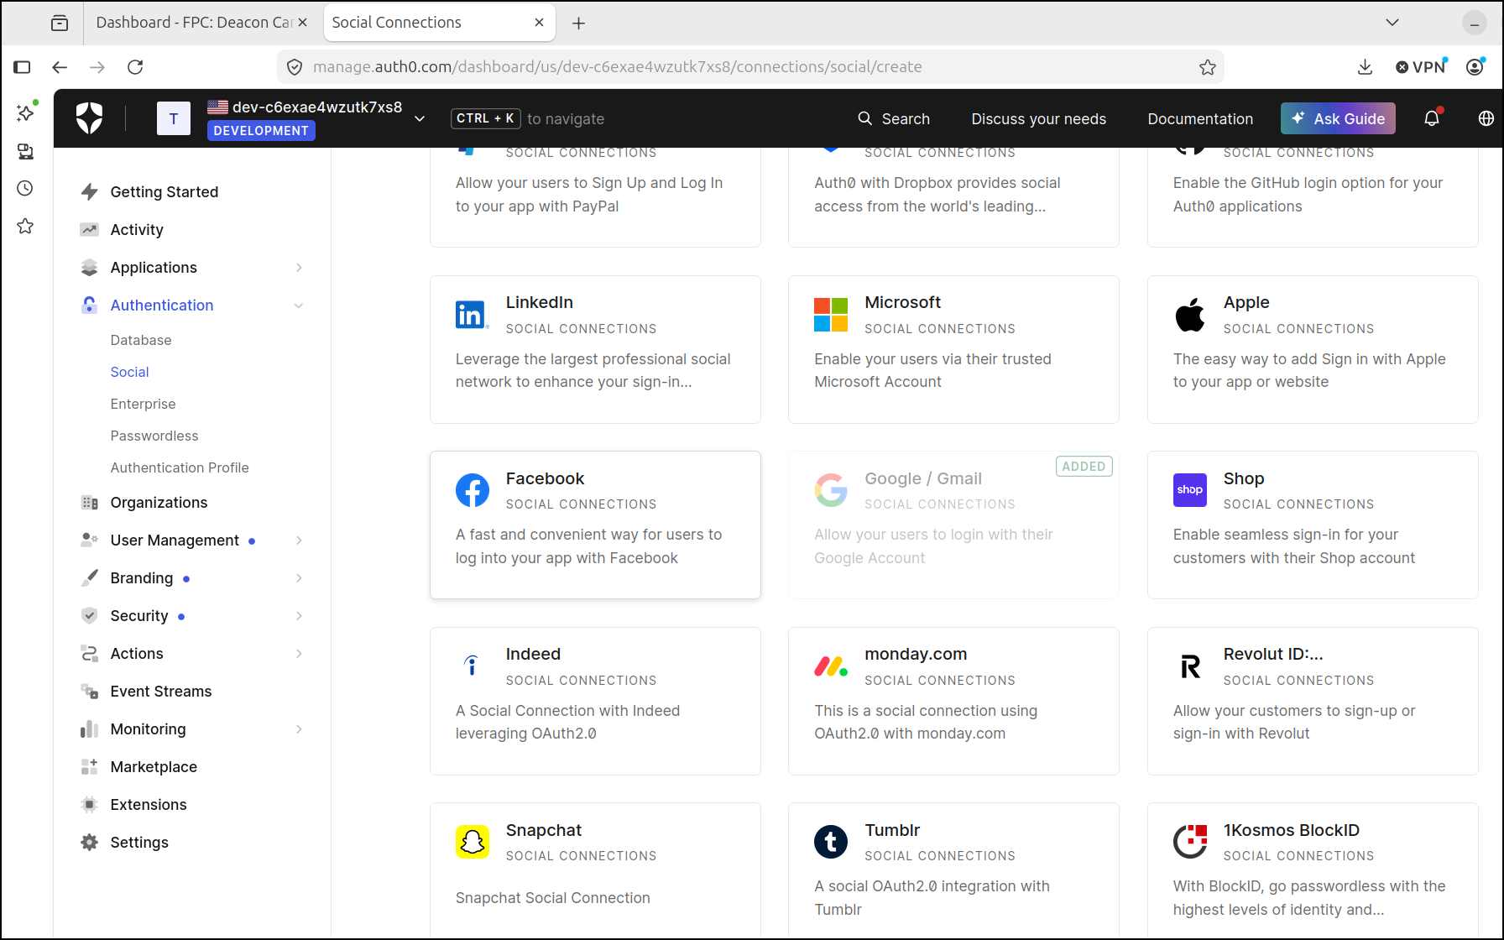Viewport: 1504px width, 940px height.
Task: Open the browser tab list dropdown arrow
Action: click(1392, 23)
